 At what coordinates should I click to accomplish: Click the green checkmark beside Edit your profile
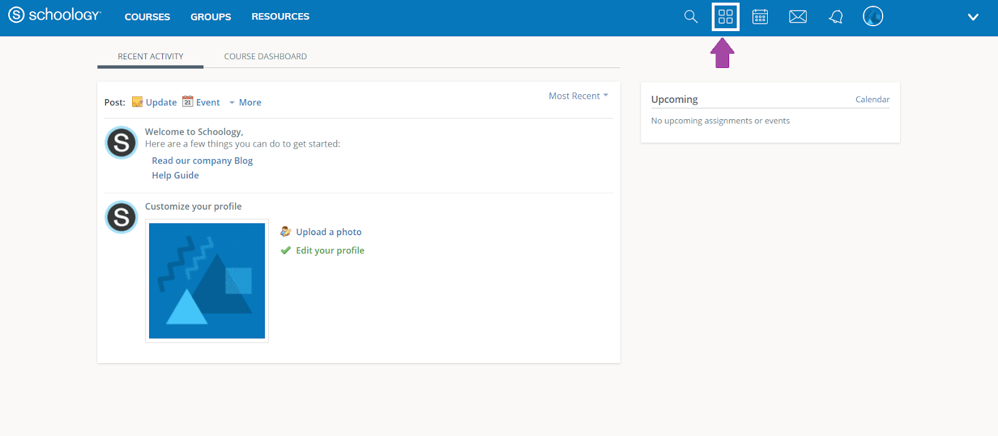(x=286, y=250)
